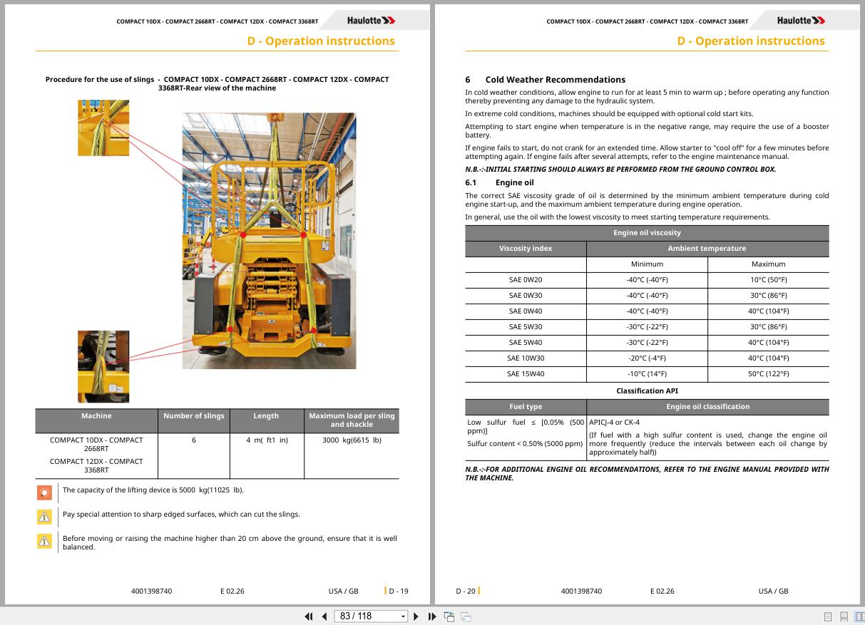Go to the next page
Viewport: 865px width, 625px height.
[416, 616]
